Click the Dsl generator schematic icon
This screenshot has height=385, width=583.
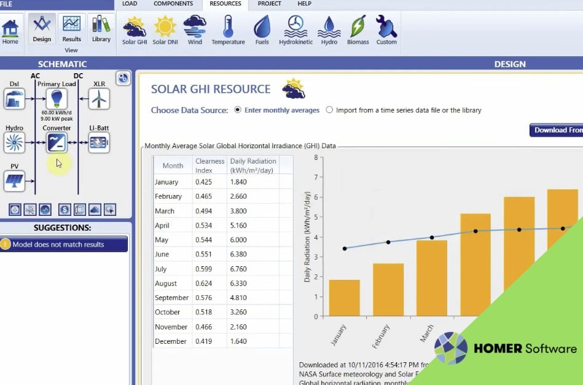[15, 98]
